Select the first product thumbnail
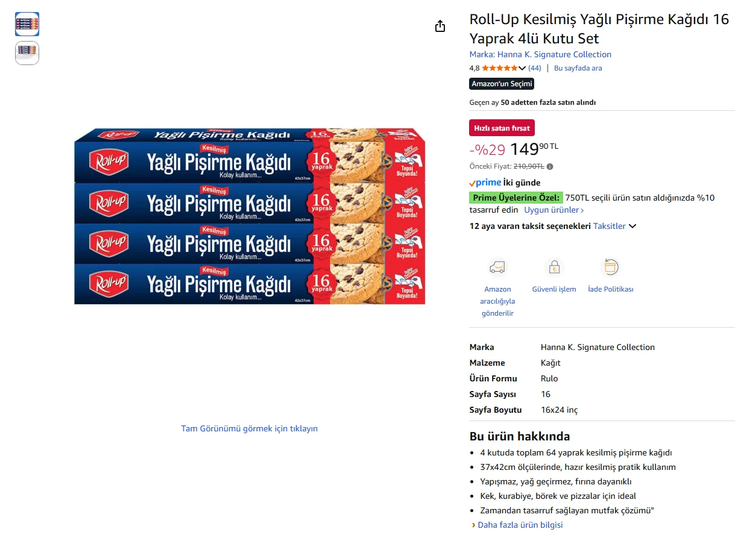Viewport: 741px width, 535px height. click(27, 24)
